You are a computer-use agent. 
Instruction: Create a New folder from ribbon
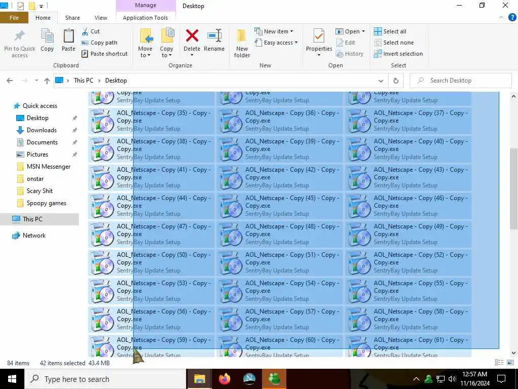coord(242,43)
